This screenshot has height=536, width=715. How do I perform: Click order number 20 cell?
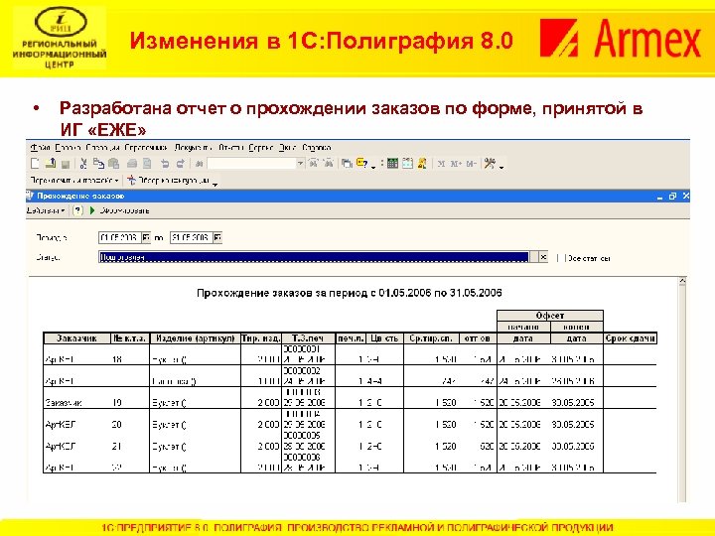tap(117, 425)
